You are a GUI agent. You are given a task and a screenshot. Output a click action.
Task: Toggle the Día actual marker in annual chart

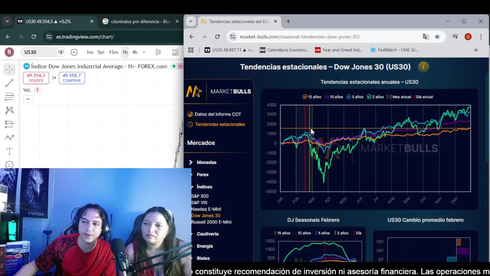pyautogui.click(x=423, y=97)
